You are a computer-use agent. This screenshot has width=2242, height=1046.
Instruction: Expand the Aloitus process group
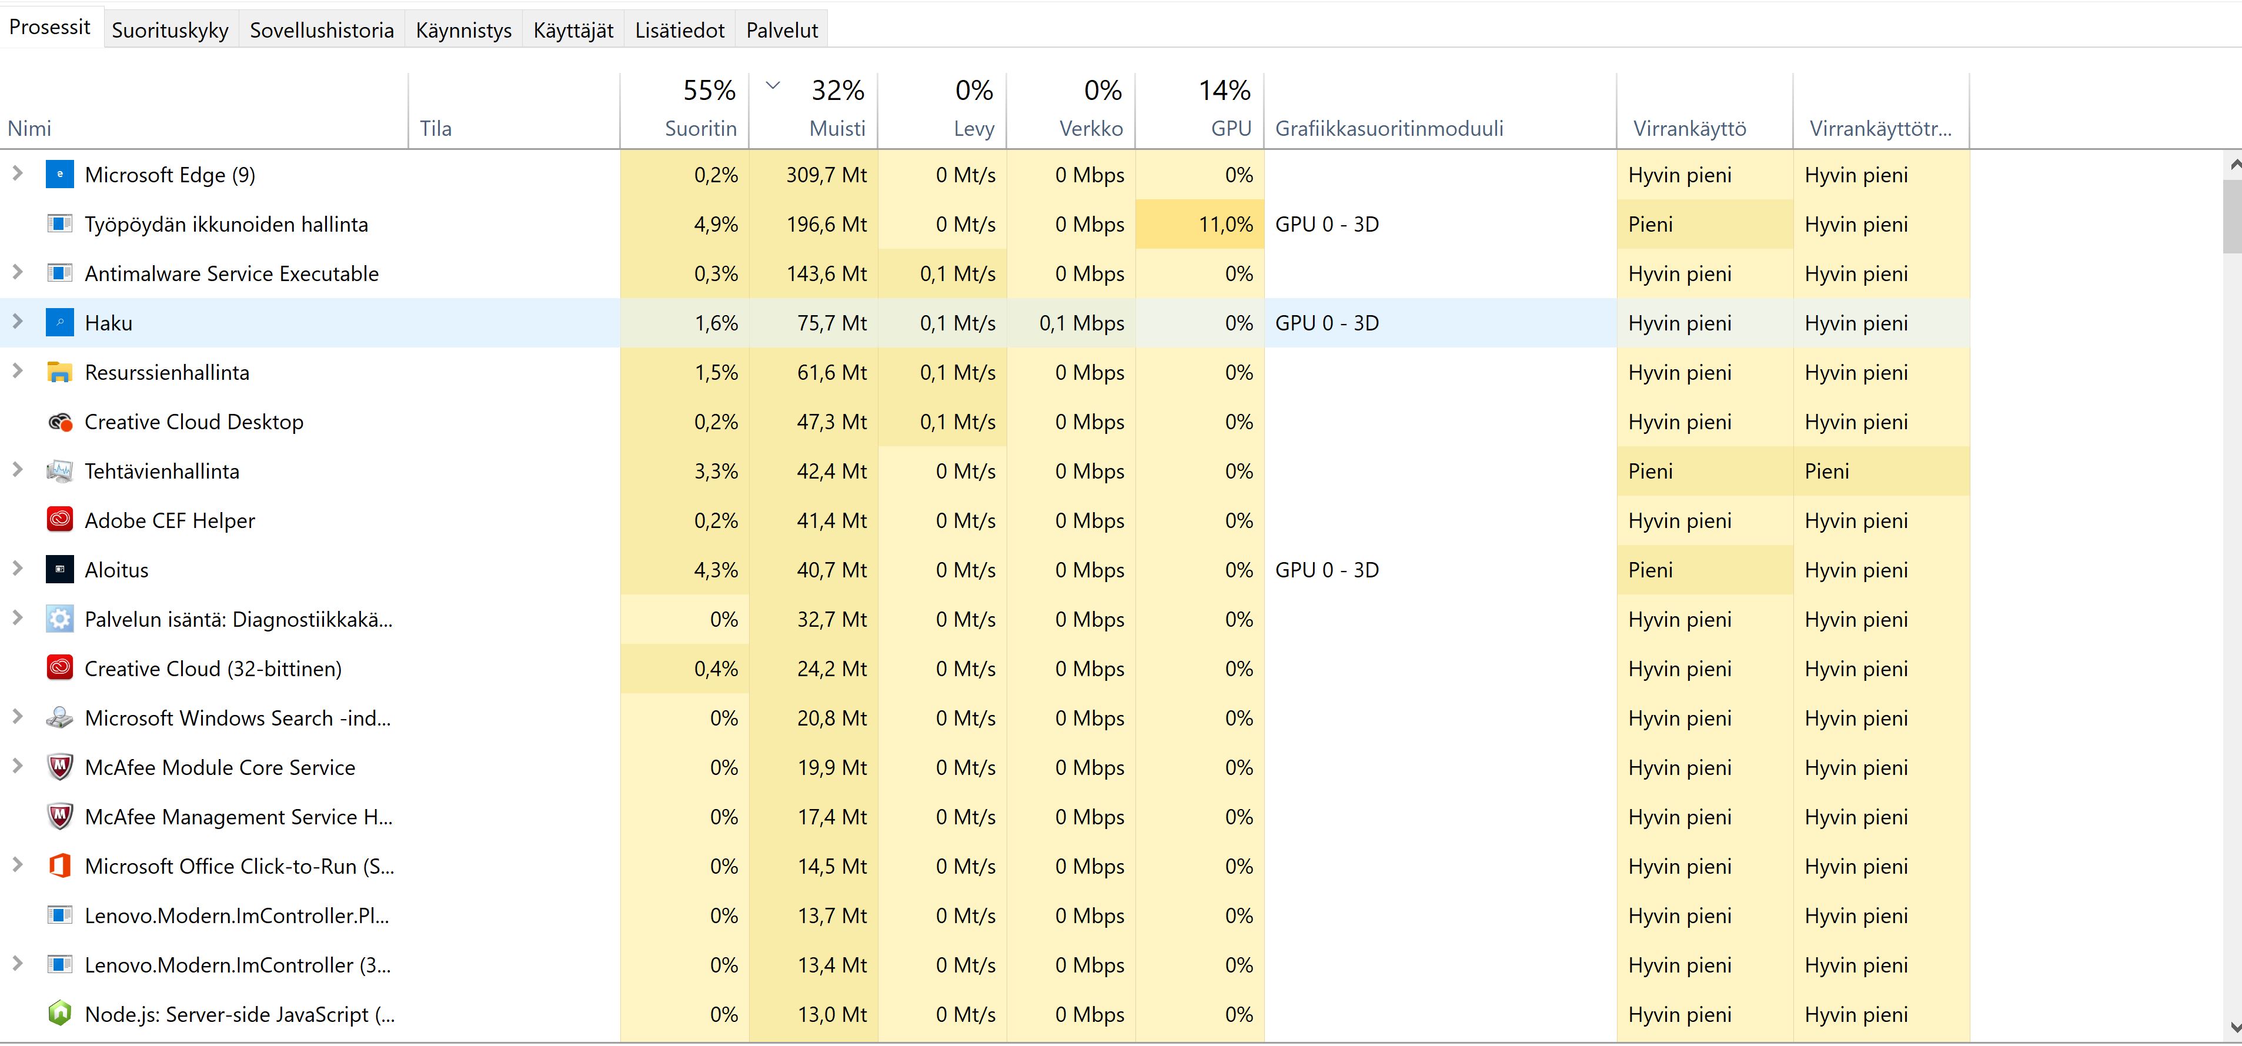click(x=18, y=569)
